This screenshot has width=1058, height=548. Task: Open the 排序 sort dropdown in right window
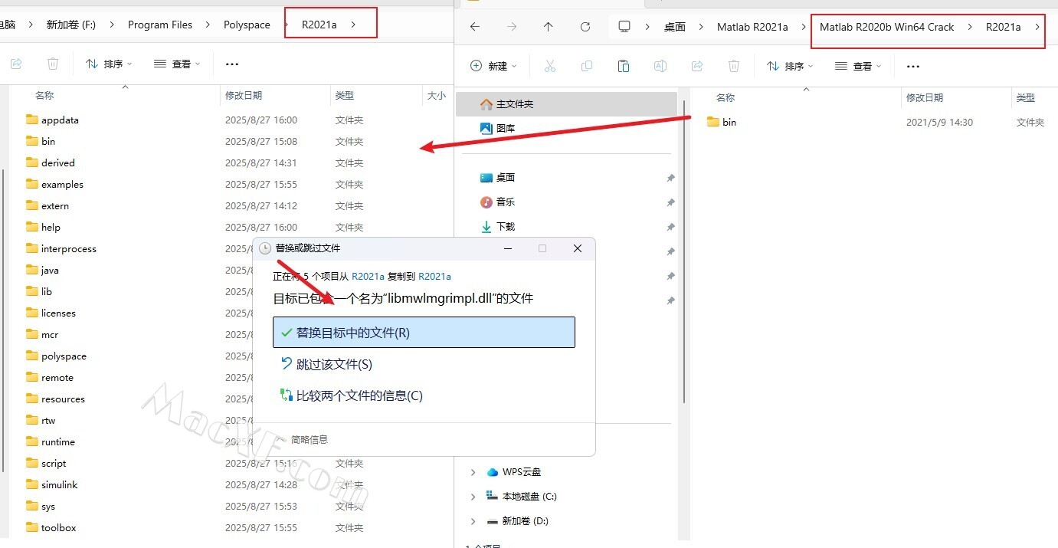click(x=790, y=66)
